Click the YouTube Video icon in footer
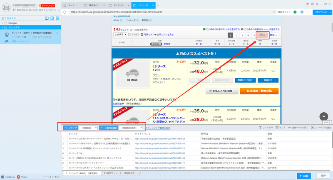Image resolution: width=333 pixels, height=180 pixels. coord(18,177)
